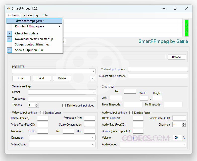The image size is (197, 161).
Task: Increase the Threads value with up arrow
Action: (37, 104)
